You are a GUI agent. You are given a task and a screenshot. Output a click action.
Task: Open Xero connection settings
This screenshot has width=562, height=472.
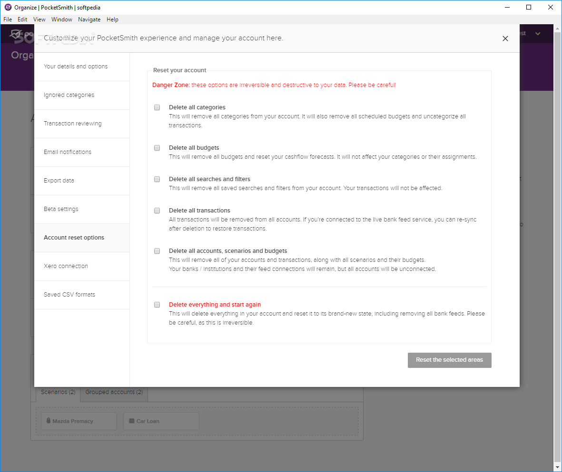[82, 266]
